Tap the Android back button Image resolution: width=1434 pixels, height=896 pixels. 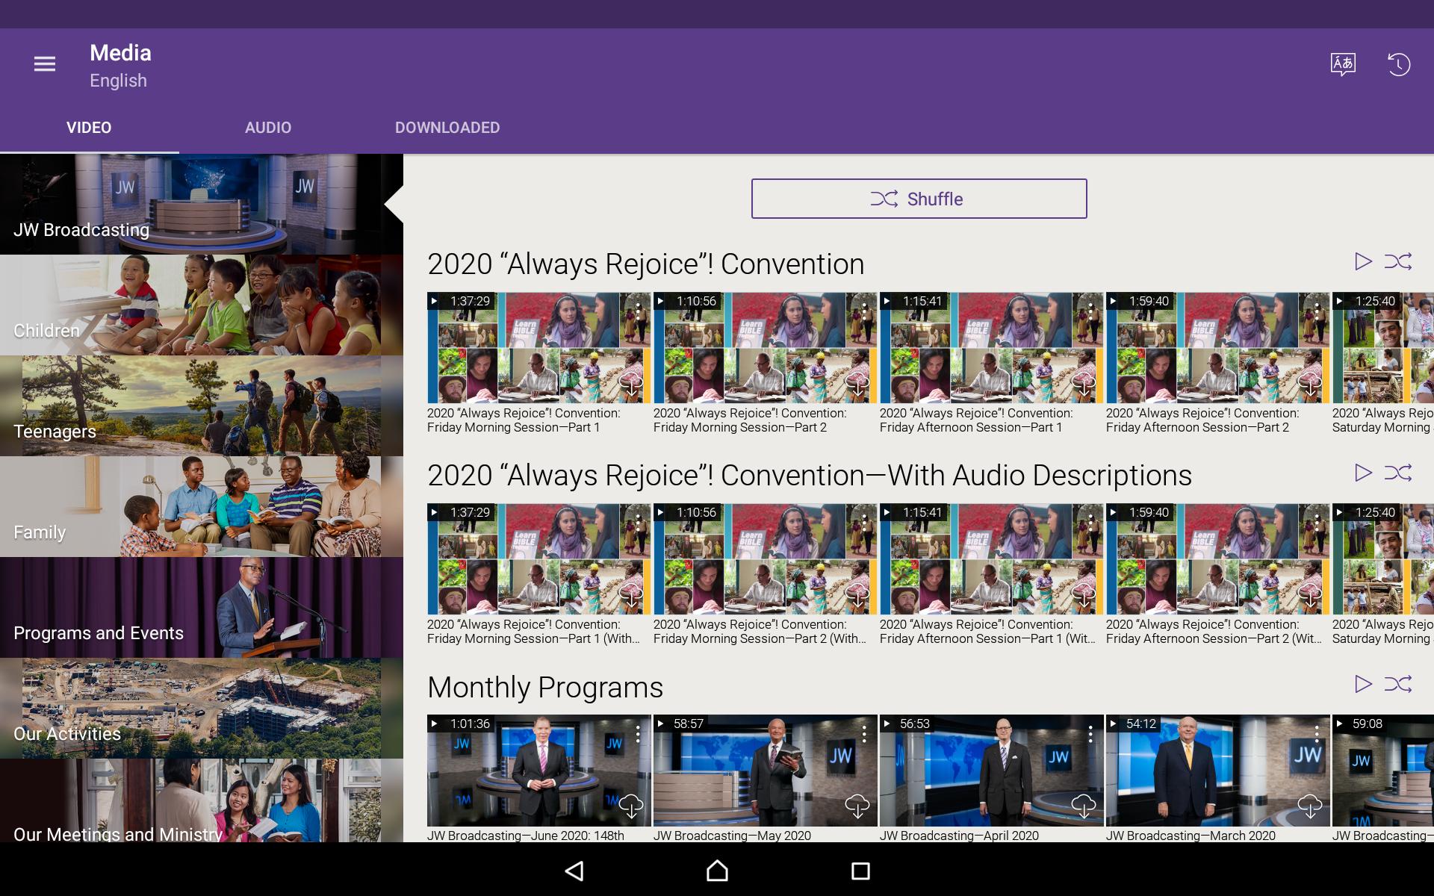[x=574, y=871]
